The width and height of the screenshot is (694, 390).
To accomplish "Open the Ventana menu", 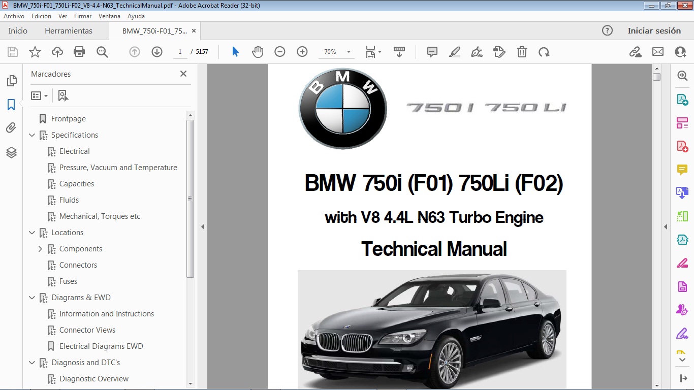I will pyautogui.click(x=109, y=16).
